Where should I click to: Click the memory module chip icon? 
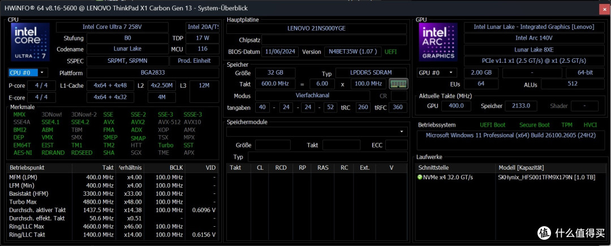398,84
